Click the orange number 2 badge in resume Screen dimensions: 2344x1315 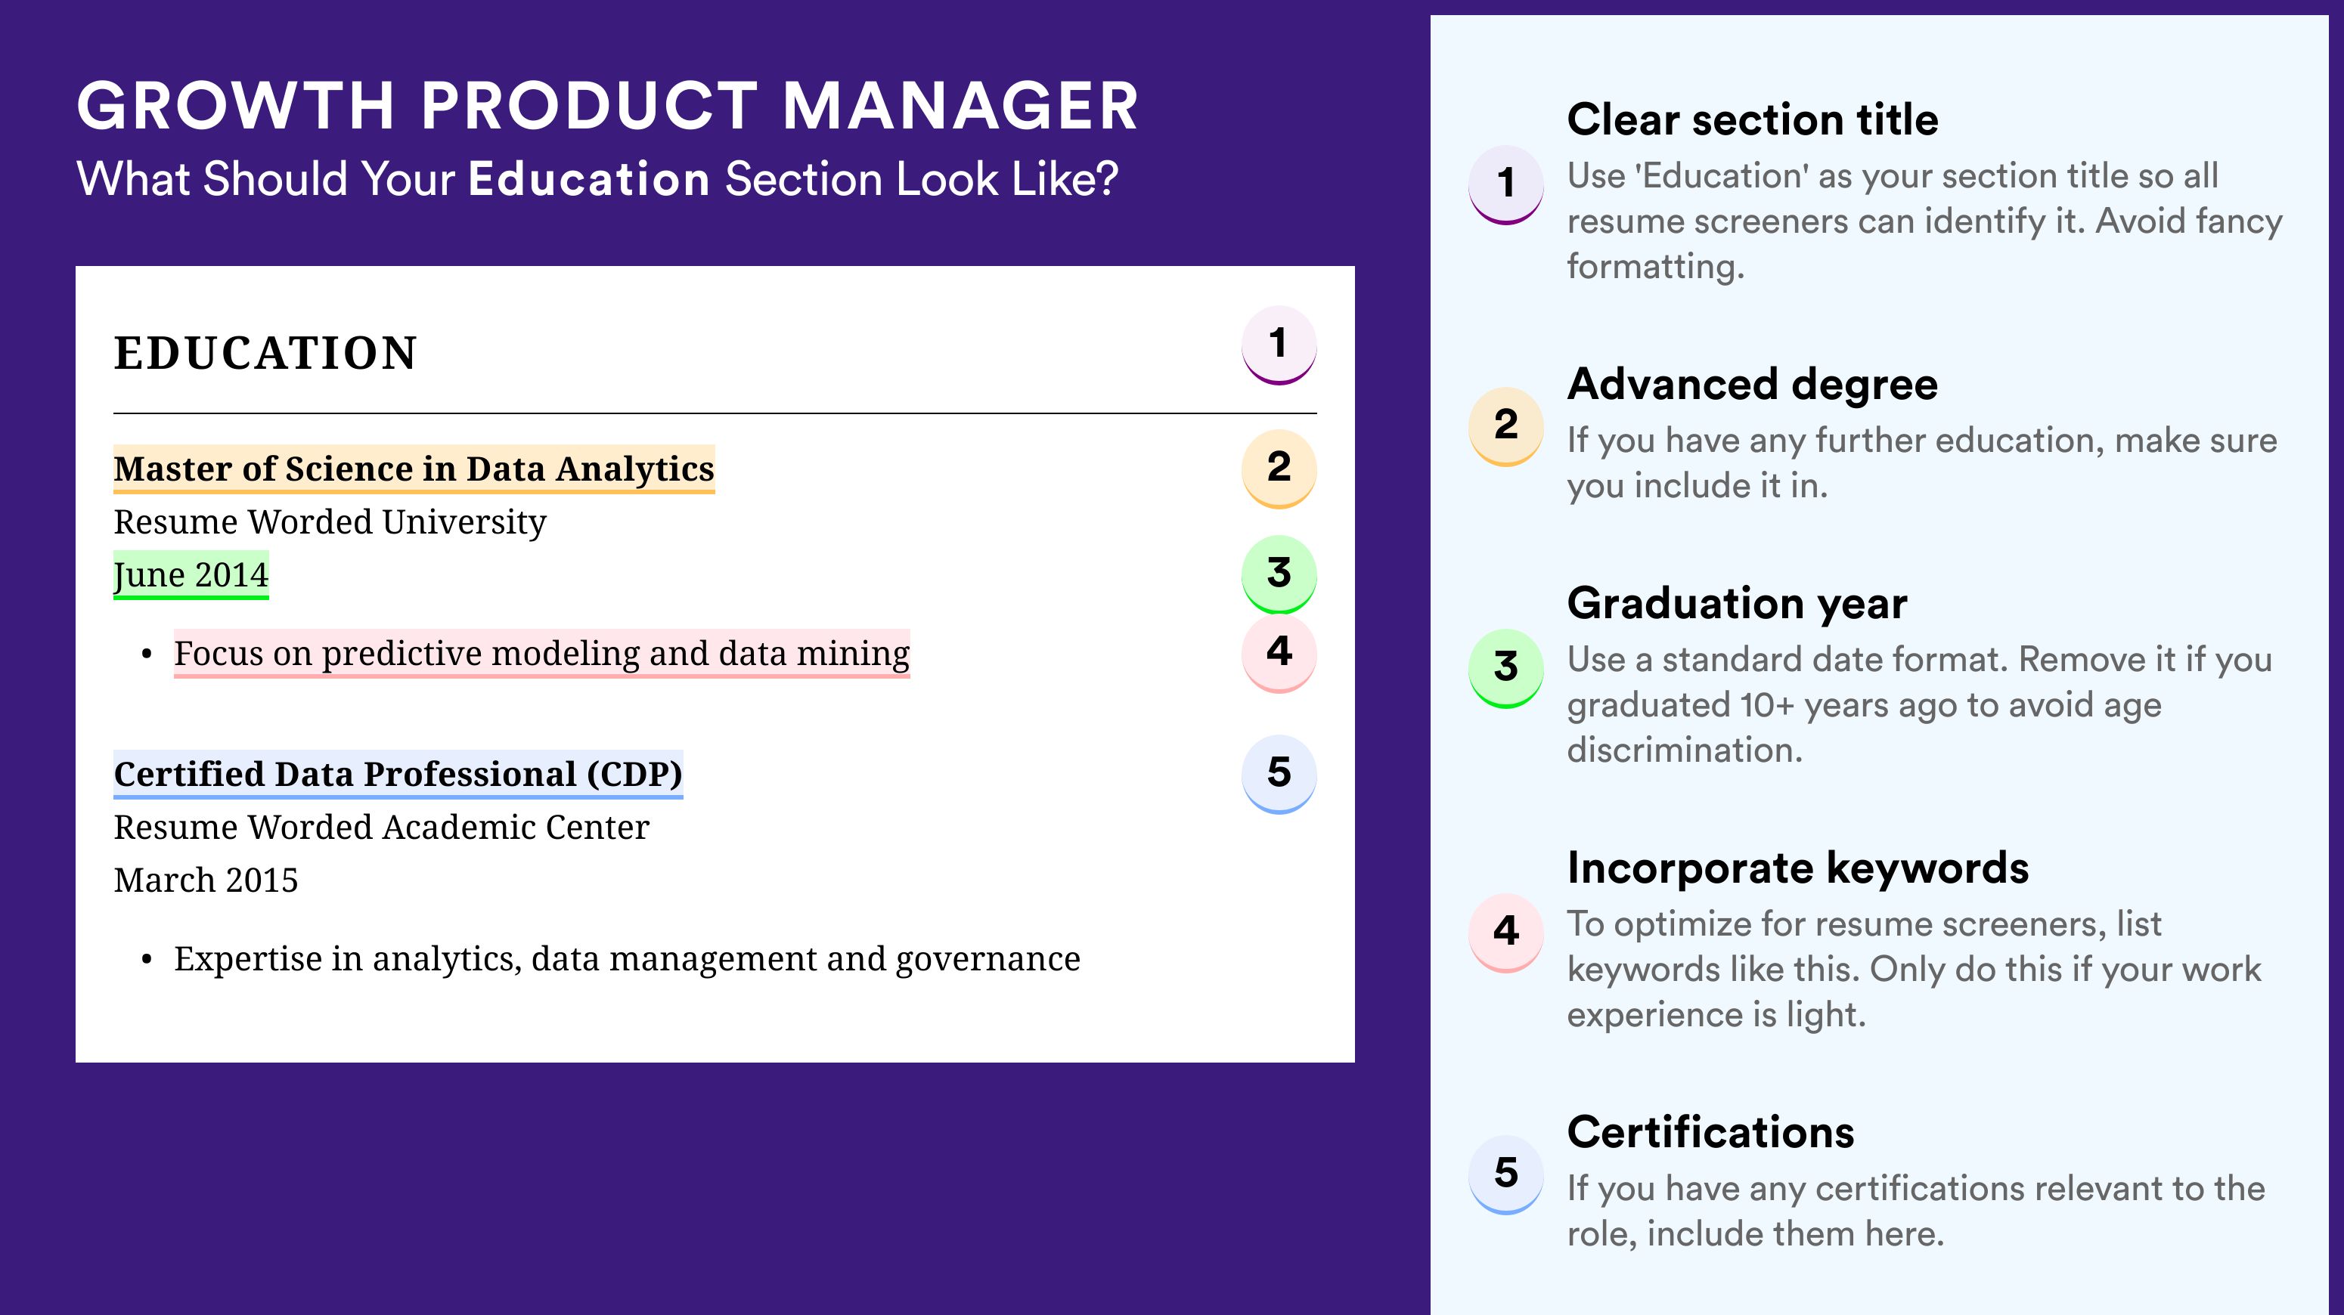[x=1279, y=469]
